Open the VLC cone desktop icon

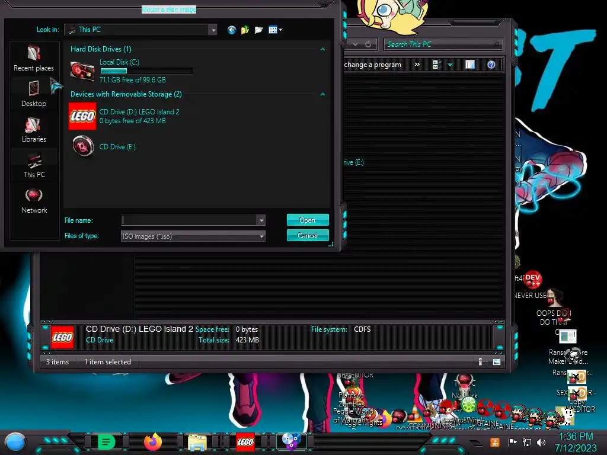(415, 414)
